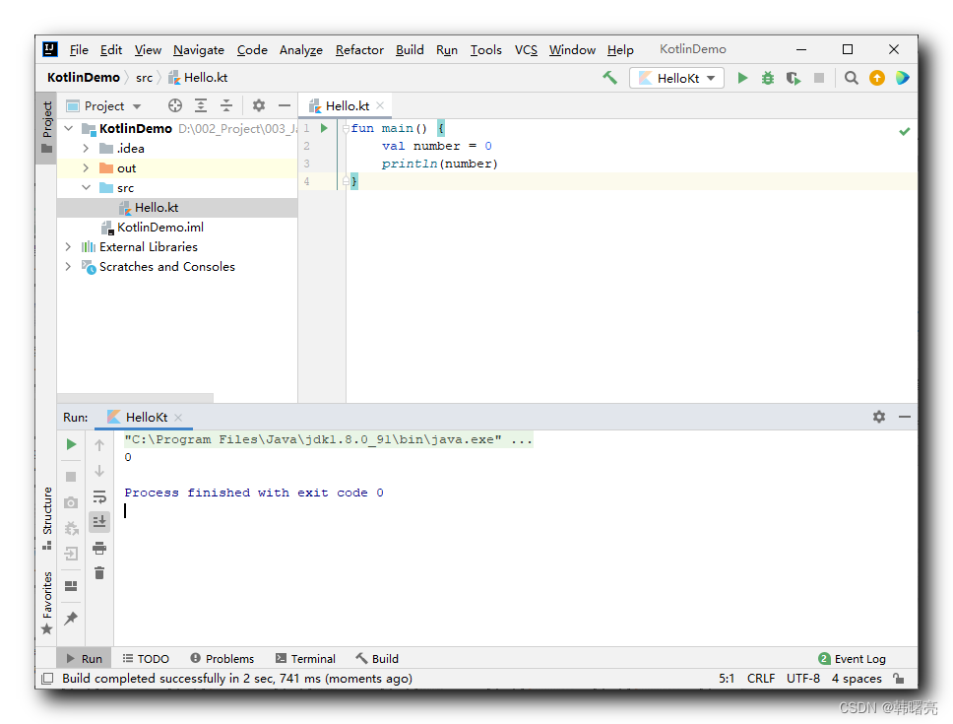Expand the .idea folder

(86, 149)
